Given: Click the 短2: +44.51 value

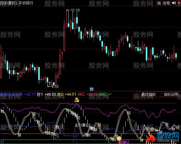Looking at the screenshot, I should (67, 94).
